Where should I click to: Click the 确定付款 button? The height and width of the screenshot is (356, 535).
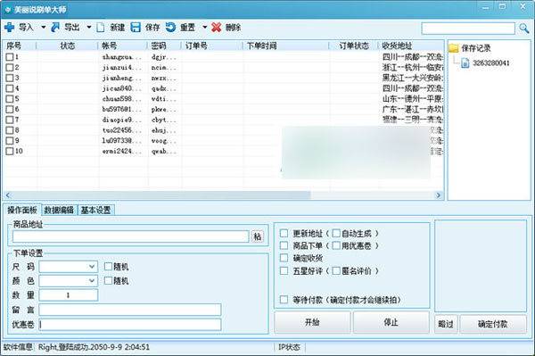pos(493,324)
